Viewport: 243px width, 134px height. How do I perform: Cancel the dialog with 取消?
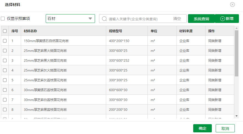point(225,128)
